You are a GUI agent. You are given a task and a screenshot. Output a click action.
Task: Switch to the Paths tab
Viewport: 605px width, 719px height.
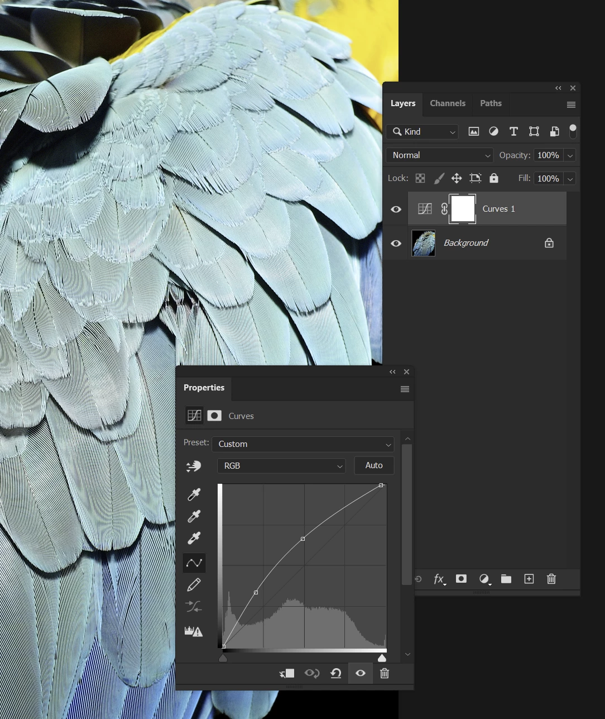point(491,103)
